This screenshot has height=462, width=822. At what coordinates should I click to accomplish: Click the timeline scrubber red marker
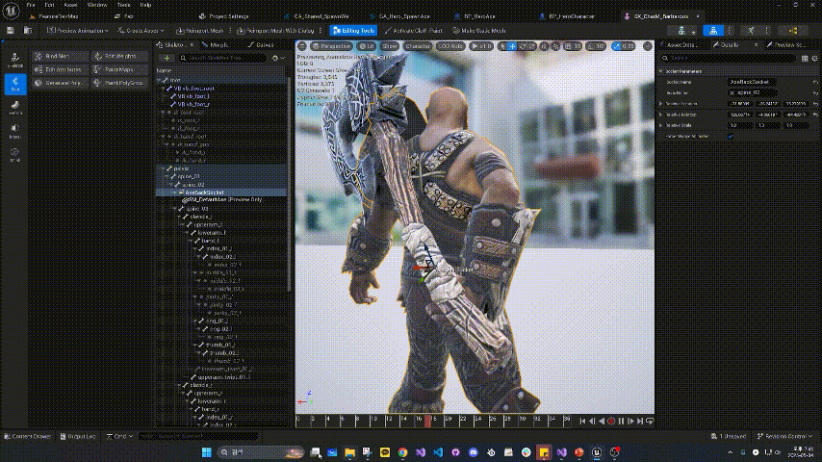point(427,421)
